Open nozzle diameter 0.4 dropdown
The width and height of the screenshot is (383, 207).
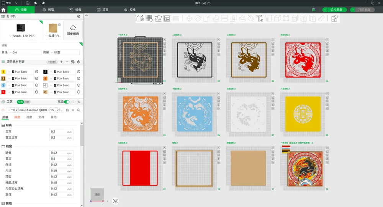(x=25, y=52)
